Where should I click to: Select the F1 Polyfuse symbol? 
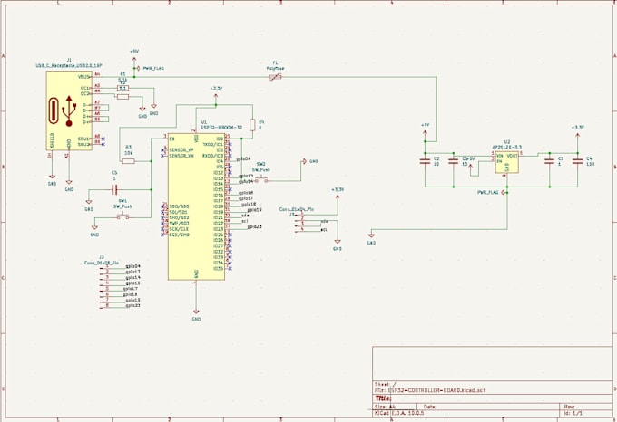pyautogui.click(x=275, y=77)
